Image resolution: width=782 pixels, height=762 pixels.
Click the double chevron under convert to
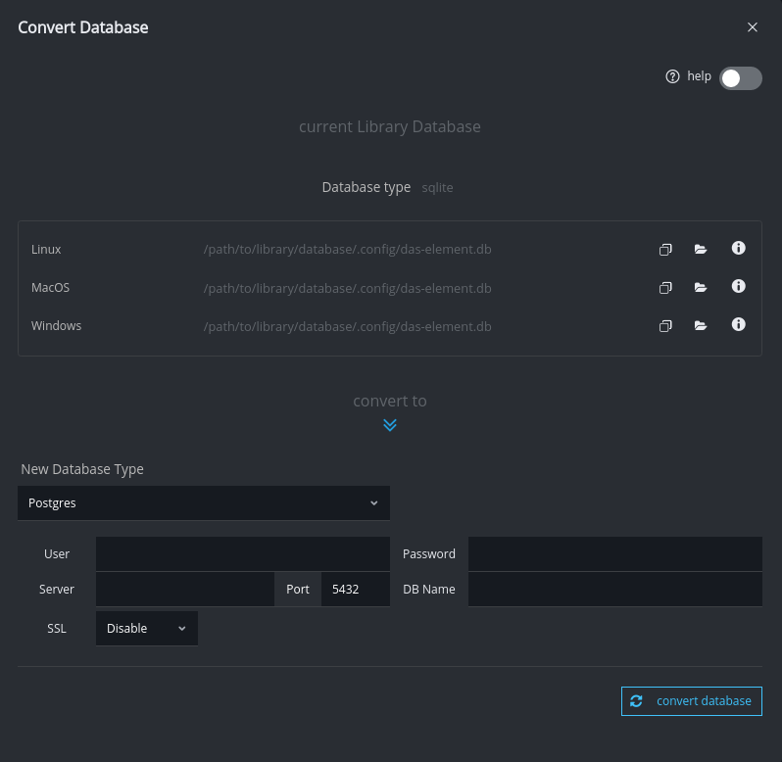click(390, 425)
